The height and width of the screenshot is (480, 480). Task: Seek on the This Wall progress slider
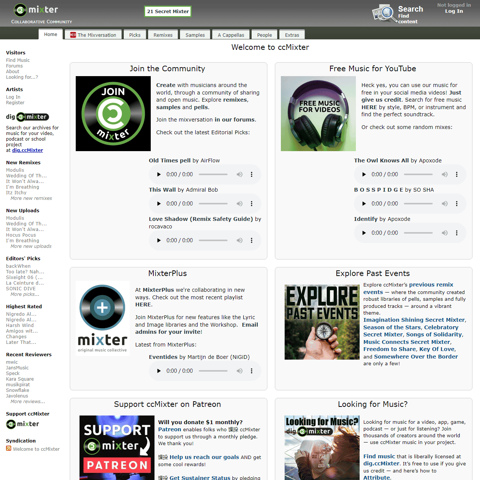point(213,204)
